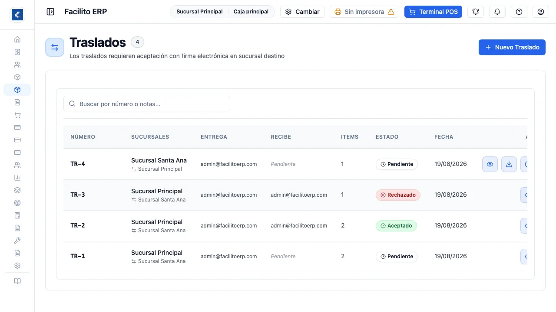This screenshot has width=556, height=312.
Task: Open the bar chart reports icon
Action: point(17,178)
